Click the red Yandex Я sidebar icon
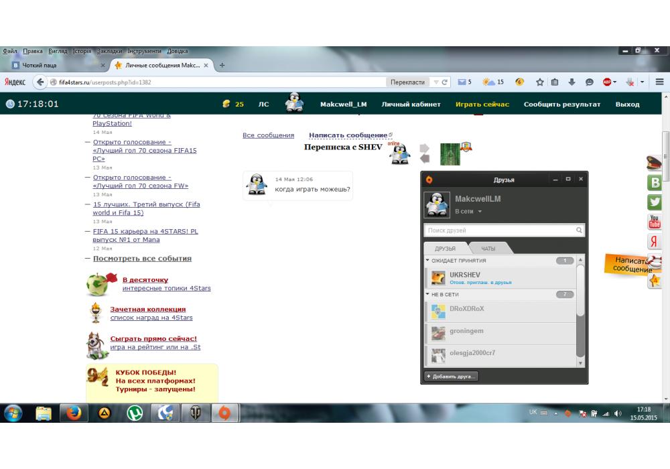This screenshot has height=469, width=670. (654, 241)
